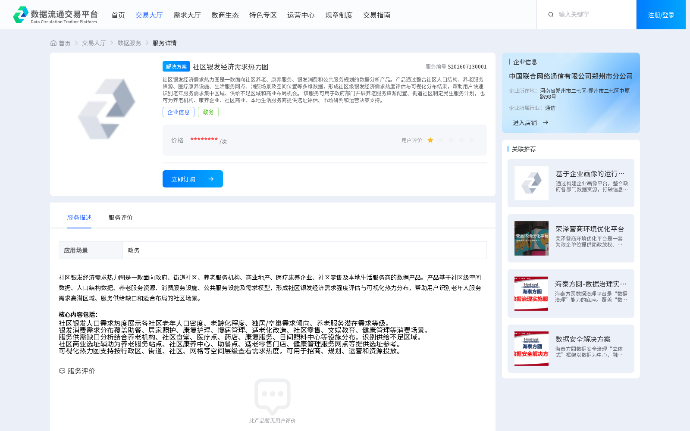Open the 运营中心 nav menu
690x431 pixels.
pyautogui.click(x=301, y=15)
